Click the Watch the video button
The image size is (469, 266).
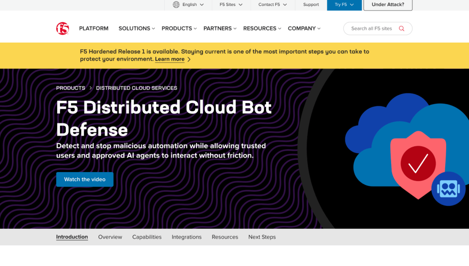(x=85, y=179)
